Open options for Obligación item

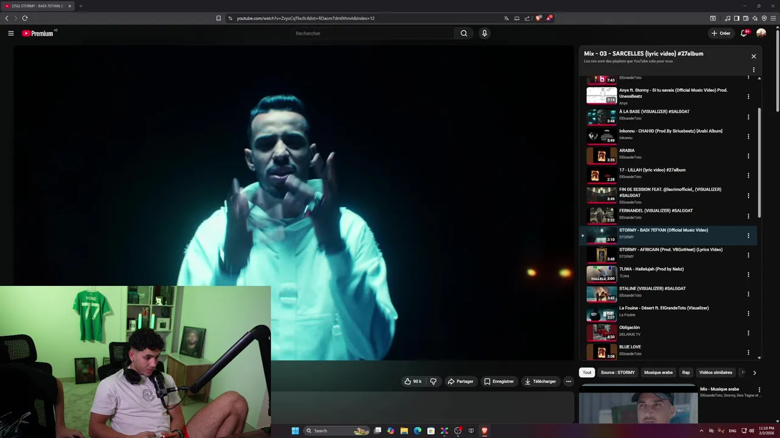(x=748, y=333)
